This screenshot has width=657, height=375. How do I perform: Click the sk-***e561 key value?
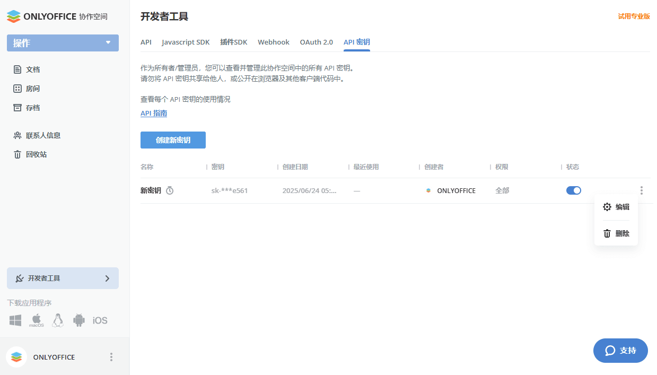tap(230, 190)
